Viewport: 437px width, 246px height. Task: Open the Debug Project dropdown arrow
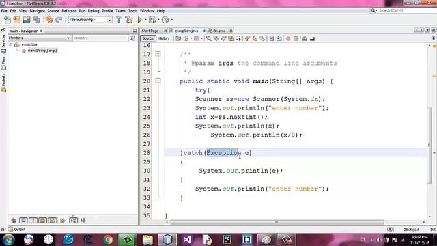(158, 20)
